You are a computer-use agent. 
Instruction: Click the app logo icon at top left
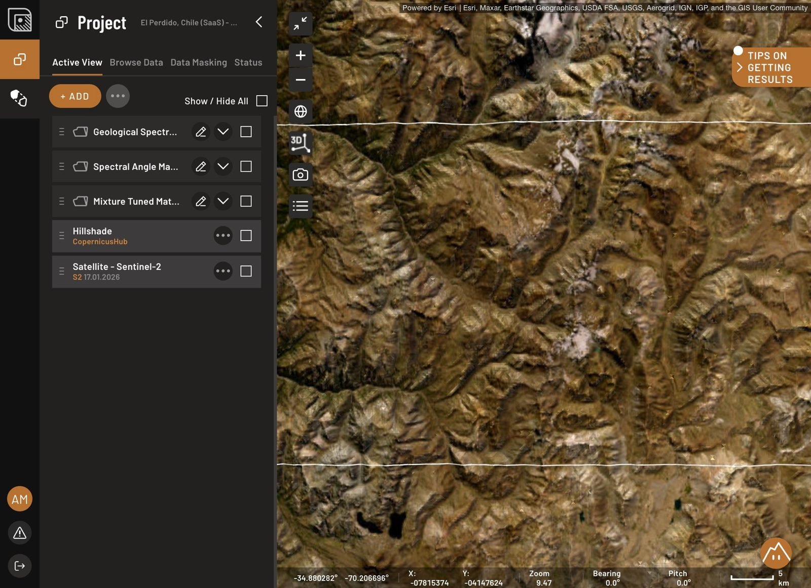coord(20,20)
